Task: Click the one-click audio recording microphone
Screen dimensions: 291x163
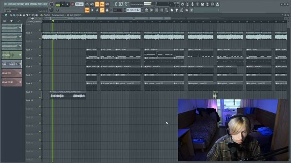Action: pyautogui.click(x=192, y=4)
